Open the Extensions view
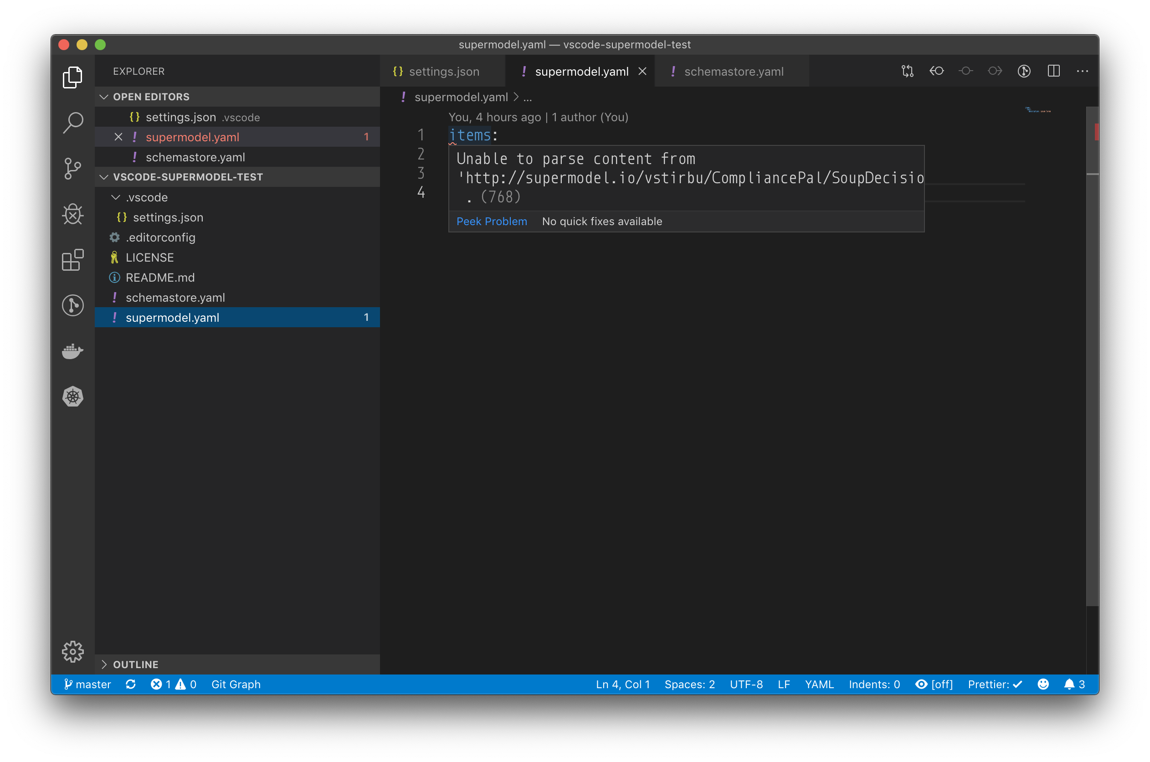Viewport: 1150px width, 762px height. click(73, 261)
